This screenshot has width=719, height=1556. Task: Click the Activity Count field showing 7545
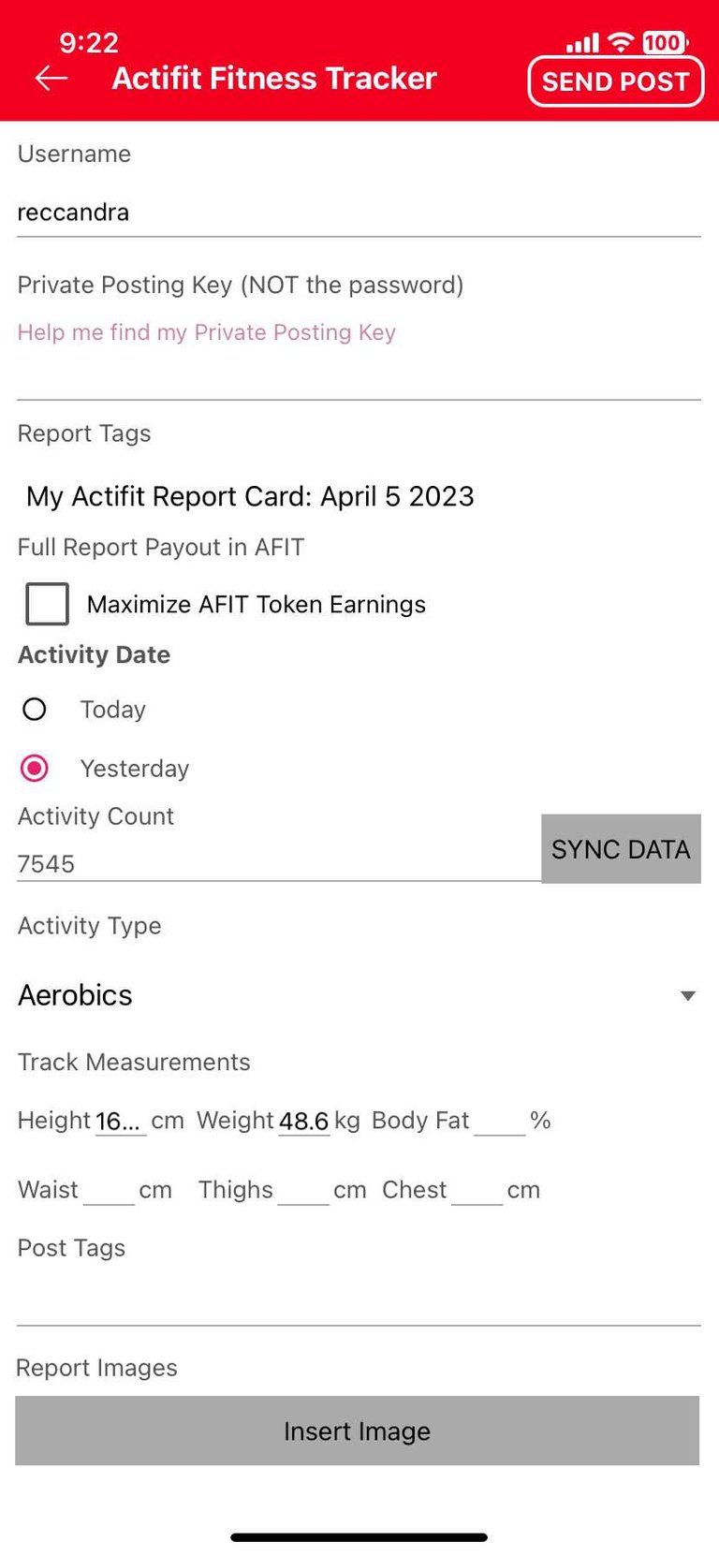point(279,863)
